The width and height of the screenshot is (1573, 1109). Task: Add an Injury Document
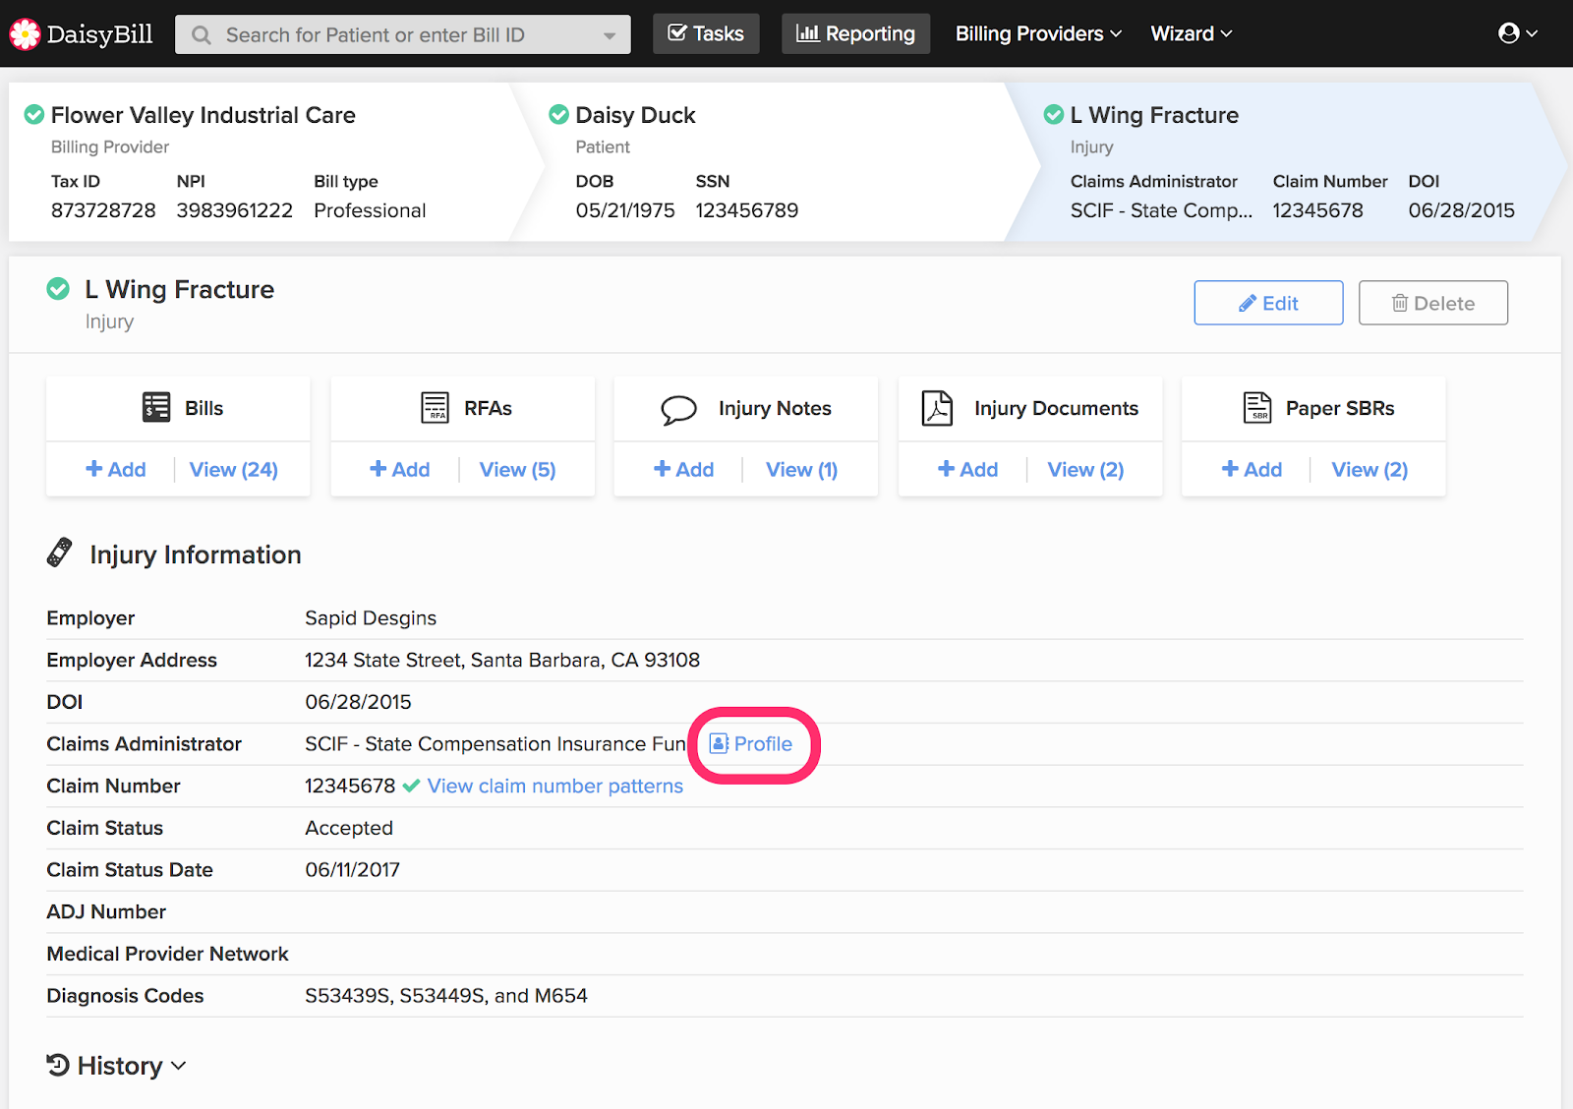[x=968, y=470]
